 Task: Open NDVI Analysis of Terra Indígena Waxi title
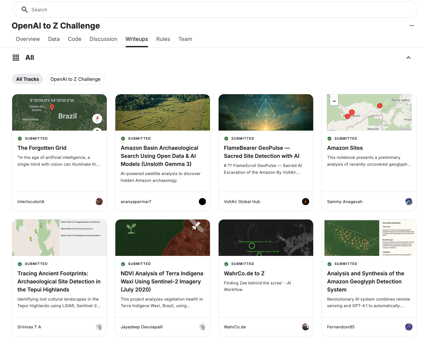162,281
